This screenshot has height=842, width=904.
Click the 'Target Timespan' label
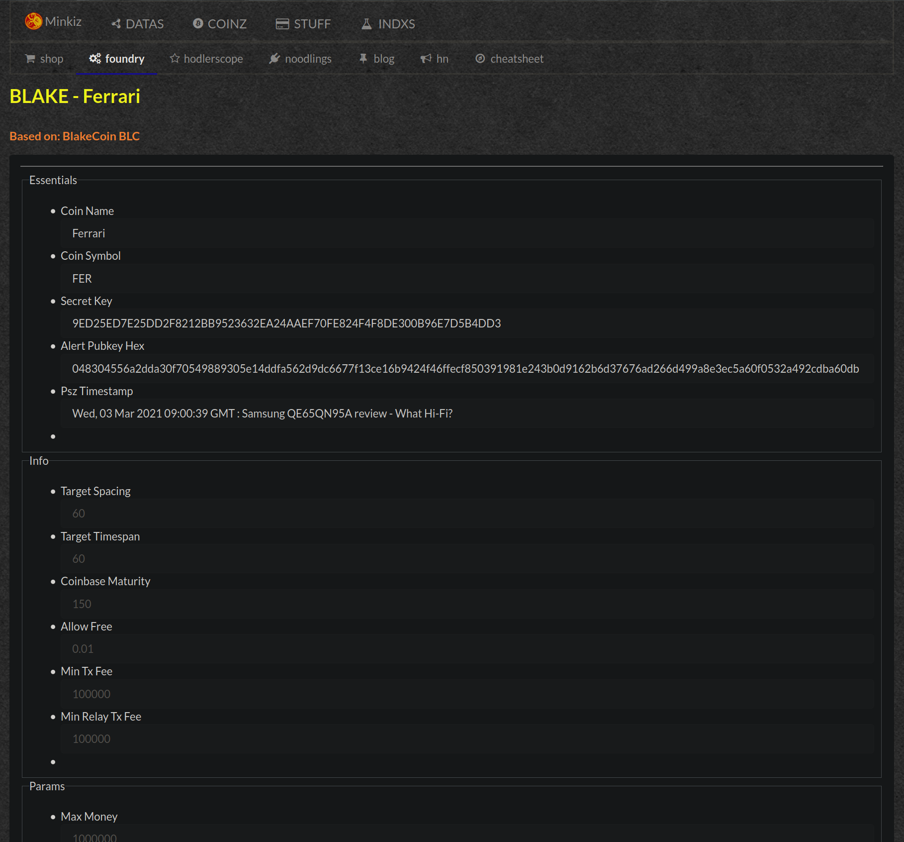100,536
